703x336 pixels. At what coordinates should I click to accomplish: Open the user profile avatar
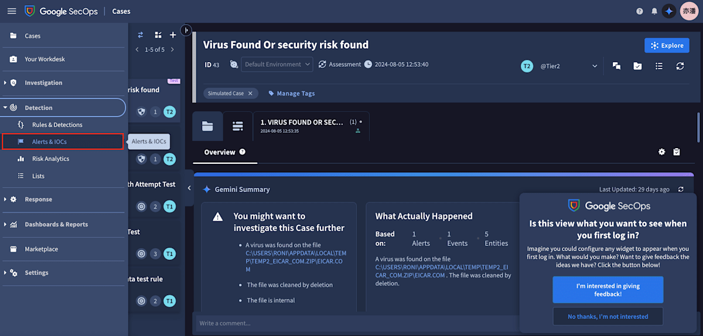point(688,11)
